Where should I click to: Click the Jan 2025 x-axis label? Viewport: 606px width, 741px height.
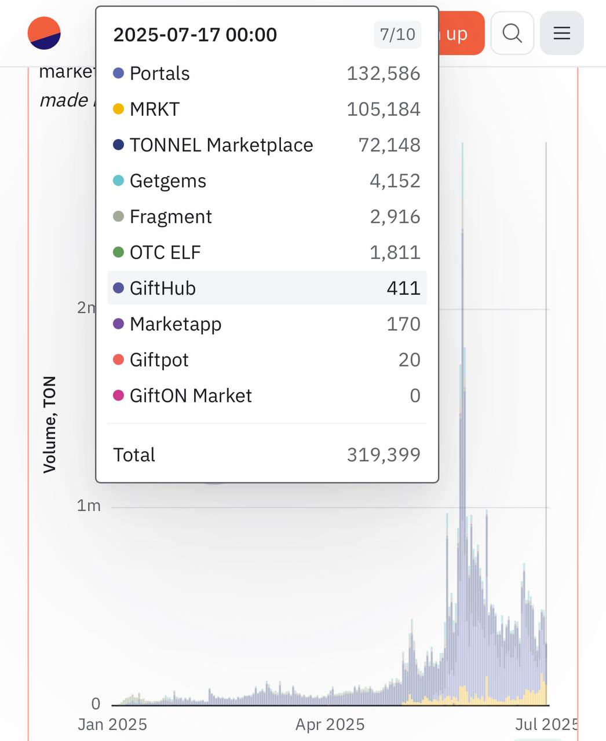click(112, 724)
